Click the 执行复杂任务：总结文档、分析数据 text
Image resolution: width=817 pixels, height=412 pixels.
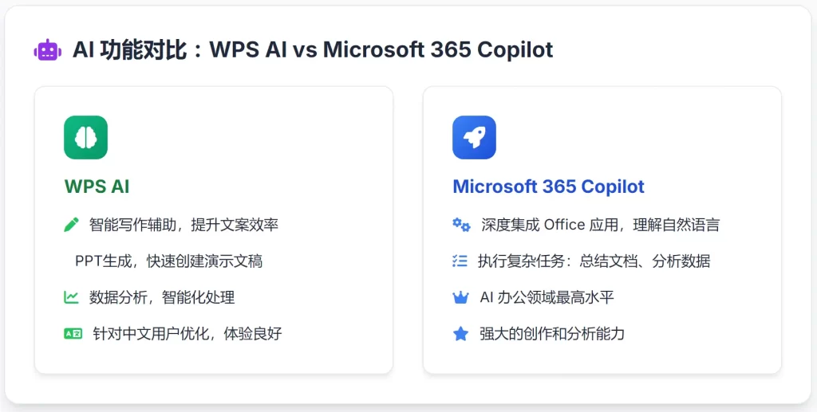point(594,261)
